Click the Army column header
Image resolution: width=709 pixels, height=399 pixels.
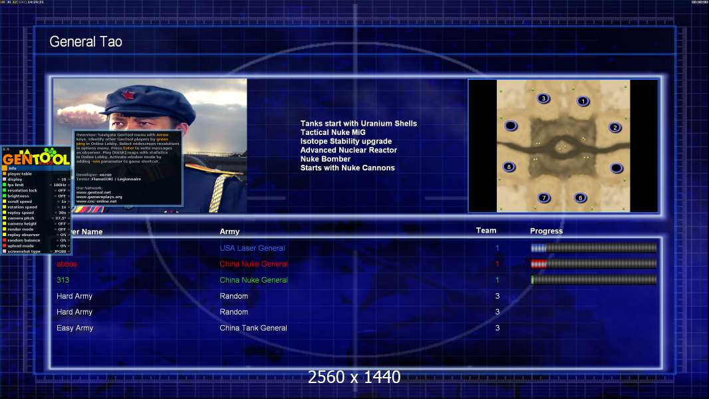[229, 231]
